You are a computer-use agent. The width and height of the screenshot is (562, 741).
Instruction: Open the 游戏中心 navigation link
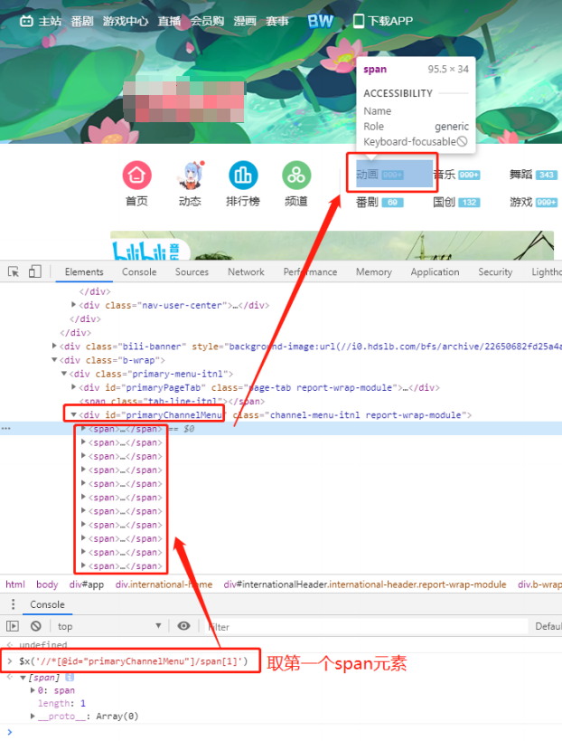tap(126, 21)
